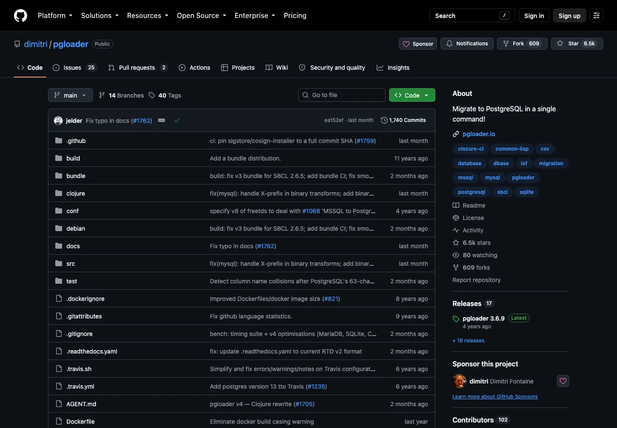The height and width of the screenshot is (428, 617).
Task: Click the tag icon next to 40 Tags
Action: (x=152, y=95)
